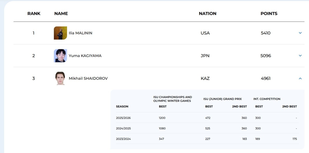309x153 pixels.
Task: Select the 2024/2025 season row
Action: point(123,128)
